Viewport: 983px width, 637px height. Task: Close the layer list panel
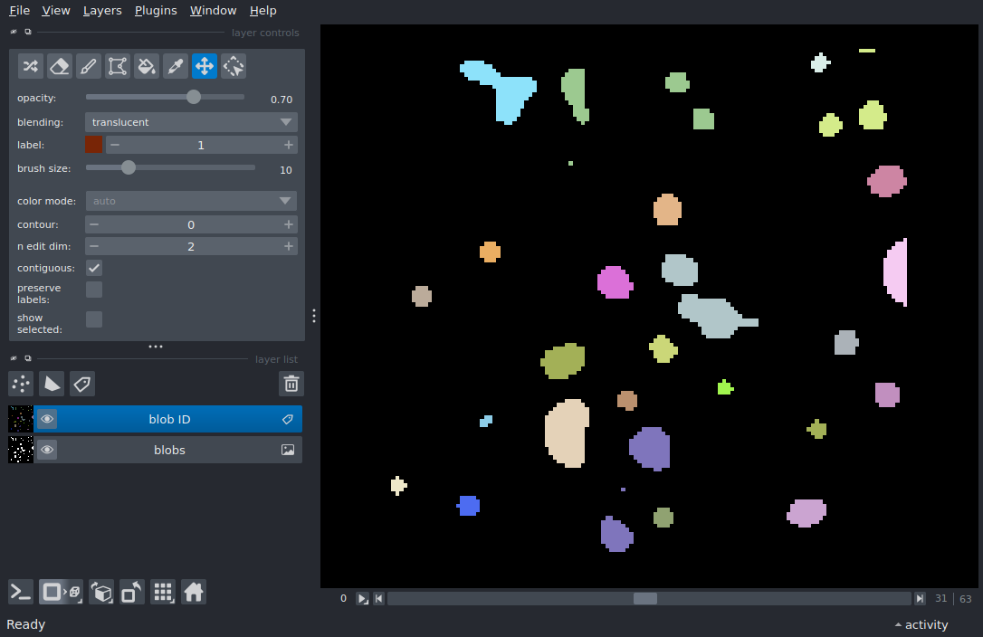pos(14,358)
